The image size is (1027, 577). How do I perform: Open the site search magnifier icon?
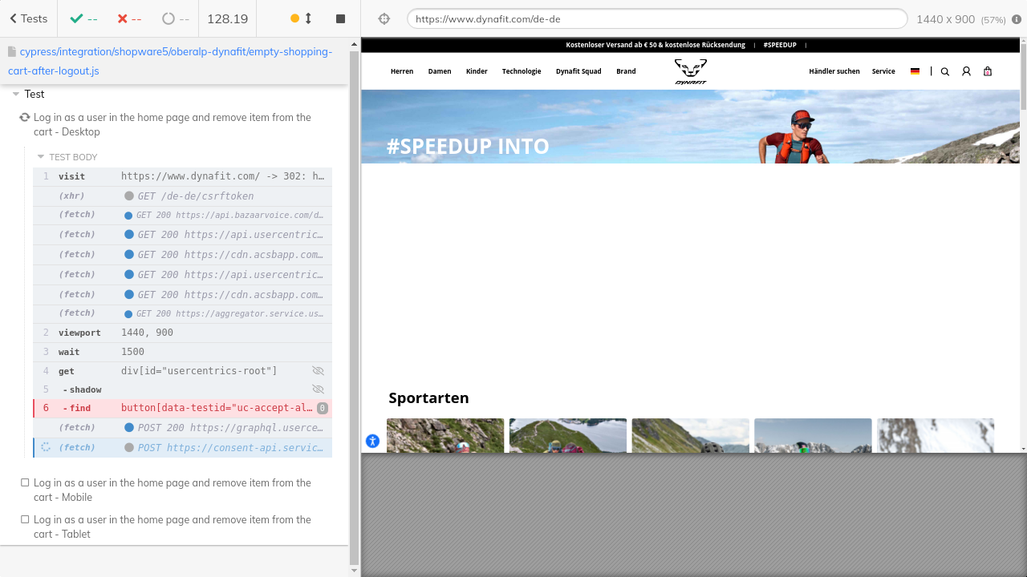[x=944, y=71]
